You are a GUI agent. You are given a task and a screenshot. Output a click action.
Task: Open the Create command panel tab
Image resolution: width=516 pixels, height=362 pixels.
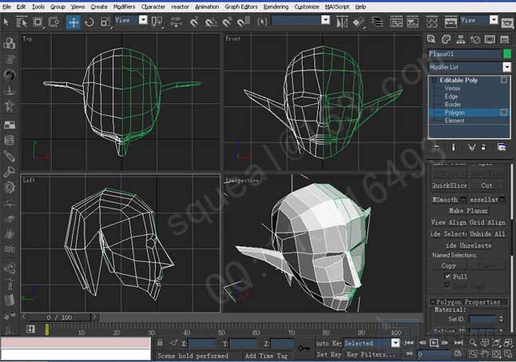pos(431,39)
